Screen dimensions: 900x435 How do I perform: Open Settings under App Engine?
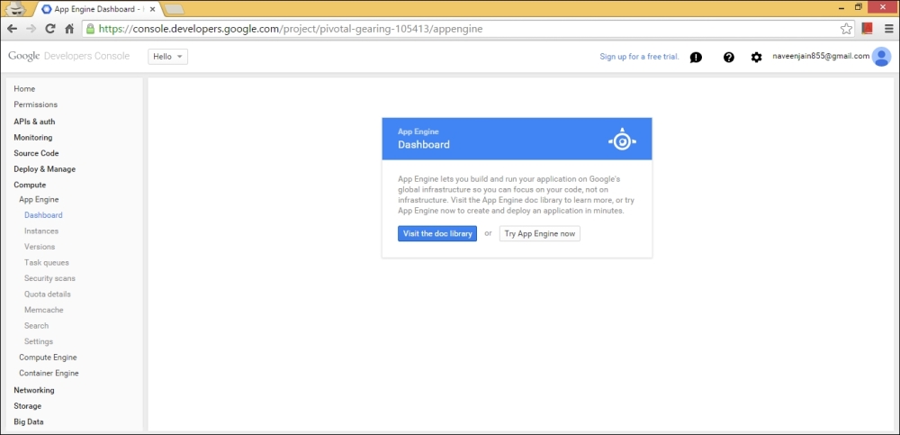[x=39, y=341]
